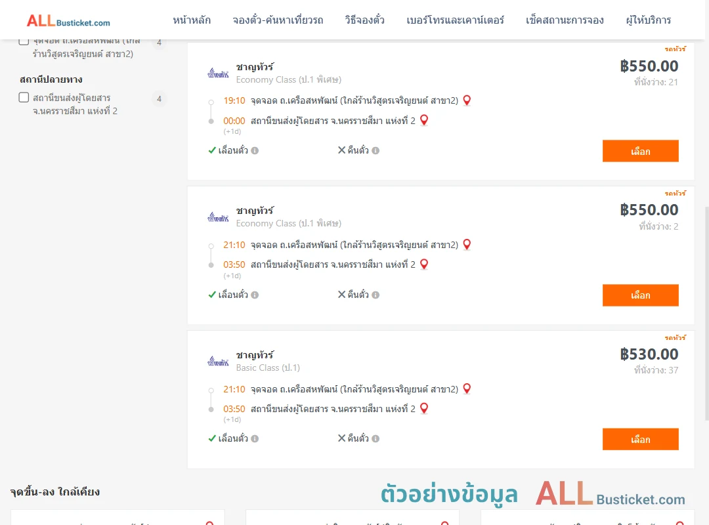
Task: Click ชาญทัวร์ logo on the 19:10 trip card
Action: point(218,73)
